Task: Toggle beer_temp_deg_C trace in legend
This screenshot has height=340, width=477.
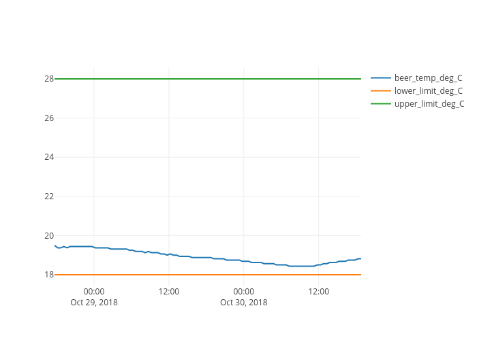Action: pyautogui.click(x=428, y=78)
